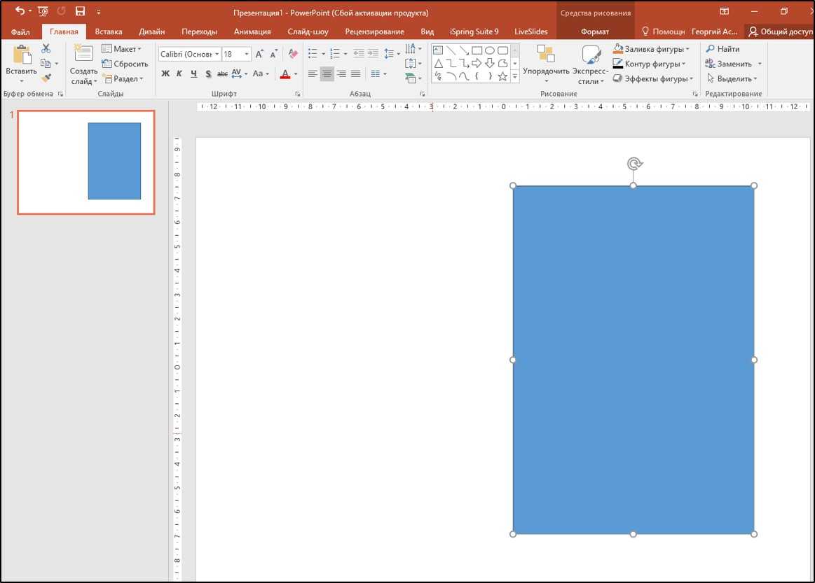The width and height of the screenshot is (815, 583).
Task: Click the Сбросить button
Action: (x=125, y=64)
